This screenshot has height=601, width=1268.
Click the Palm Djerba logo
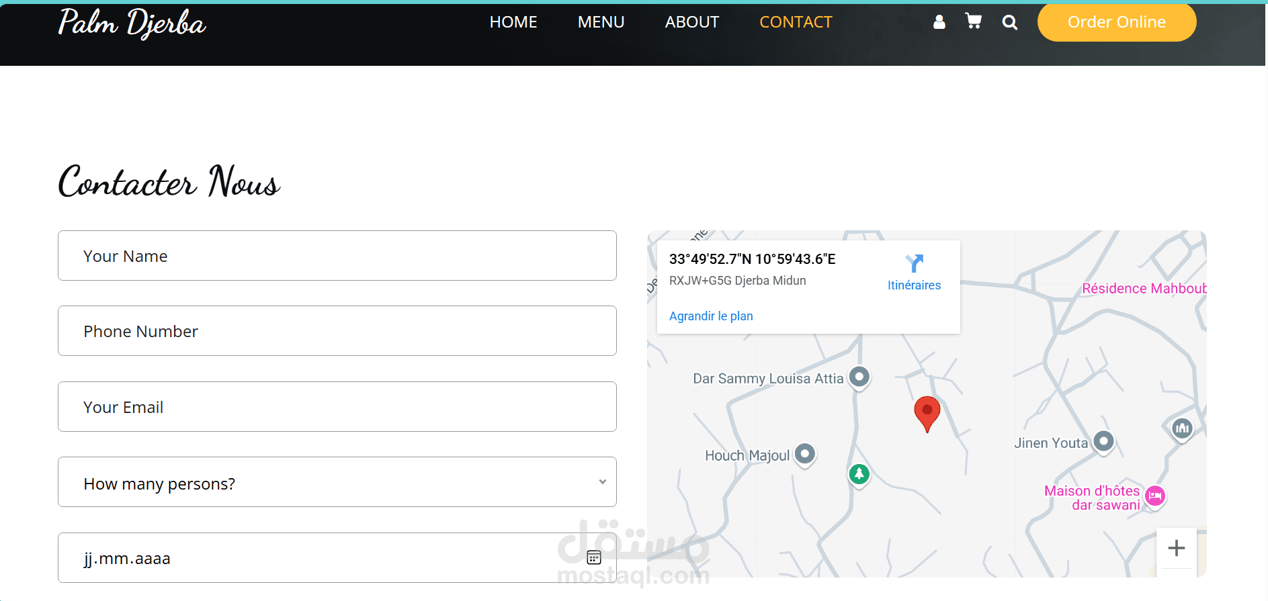click(132, 23)
